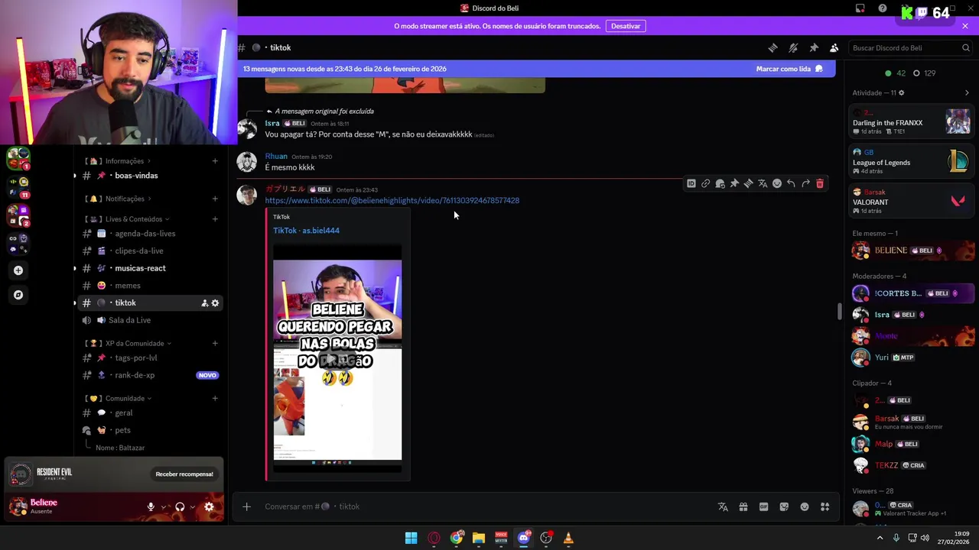Create a channel in the Informações category
Viewport: 979px width, 550px height.
[215, 161]
